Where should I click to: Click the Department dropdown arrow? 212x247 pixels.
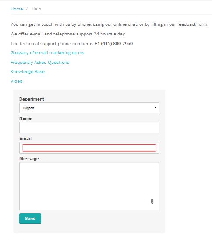(155, 107)
